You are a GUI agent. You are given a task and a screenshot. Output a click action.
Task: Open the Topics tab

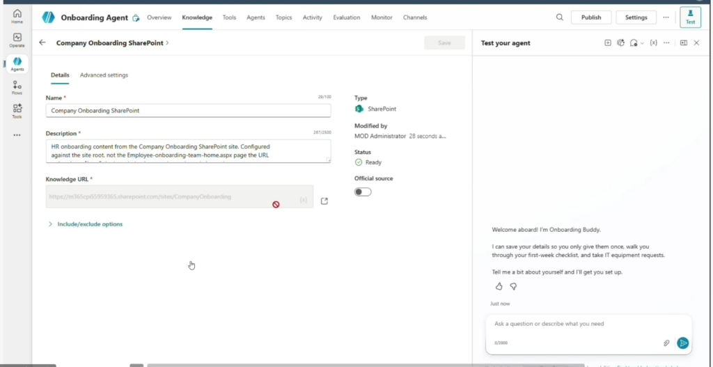pyautogui.click(x=284, y=17)
